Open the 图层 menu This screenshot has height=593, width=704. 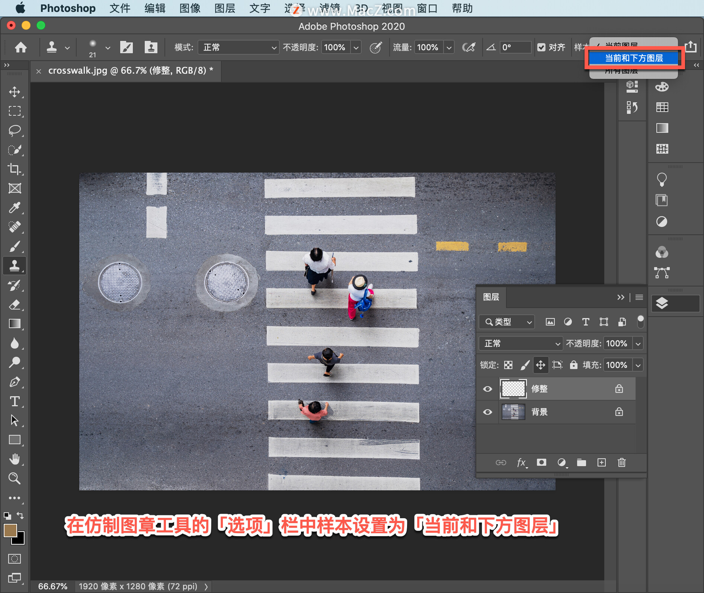click(x=225, y=8)
